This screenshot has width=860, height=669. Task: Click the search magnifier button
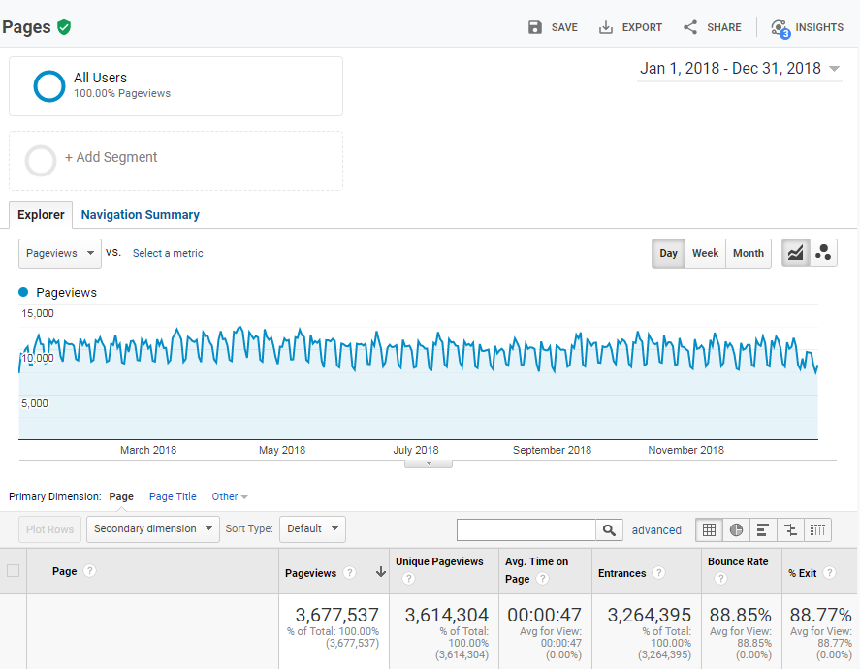(x=609, y=529)
